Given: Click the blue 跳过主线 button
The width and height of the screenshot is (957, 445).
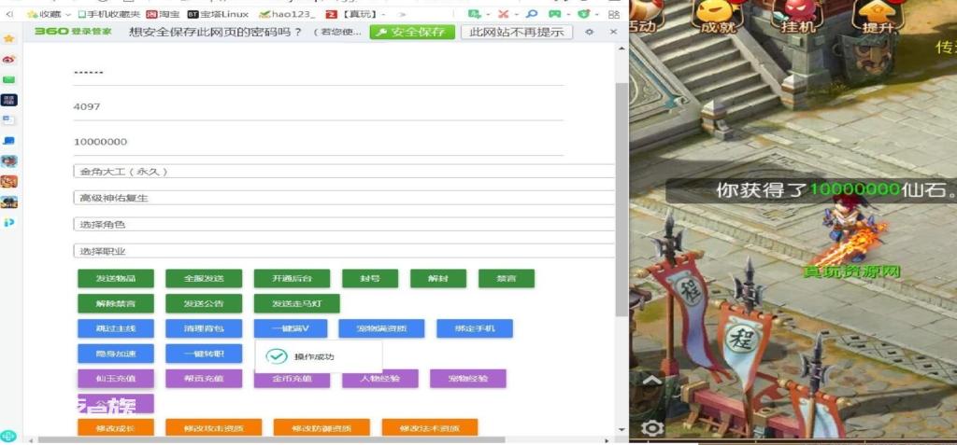Looking at the screenshot, I should coord(115,328).
